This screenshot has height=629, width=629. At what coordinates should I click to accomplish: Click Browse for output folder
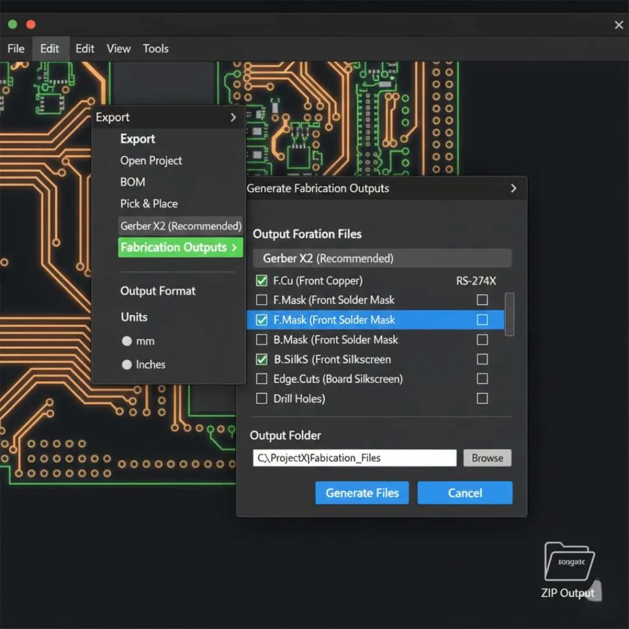[487, 458]
